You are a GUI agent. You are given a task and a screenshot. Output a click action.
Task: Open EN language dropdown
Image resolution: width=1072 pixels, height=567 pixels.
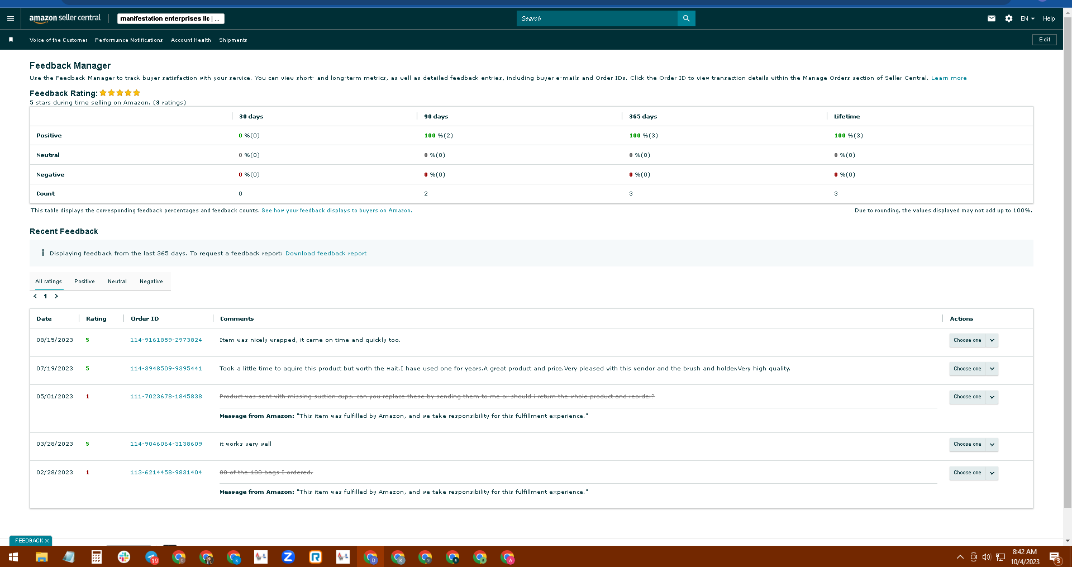tap(1027, 18)
